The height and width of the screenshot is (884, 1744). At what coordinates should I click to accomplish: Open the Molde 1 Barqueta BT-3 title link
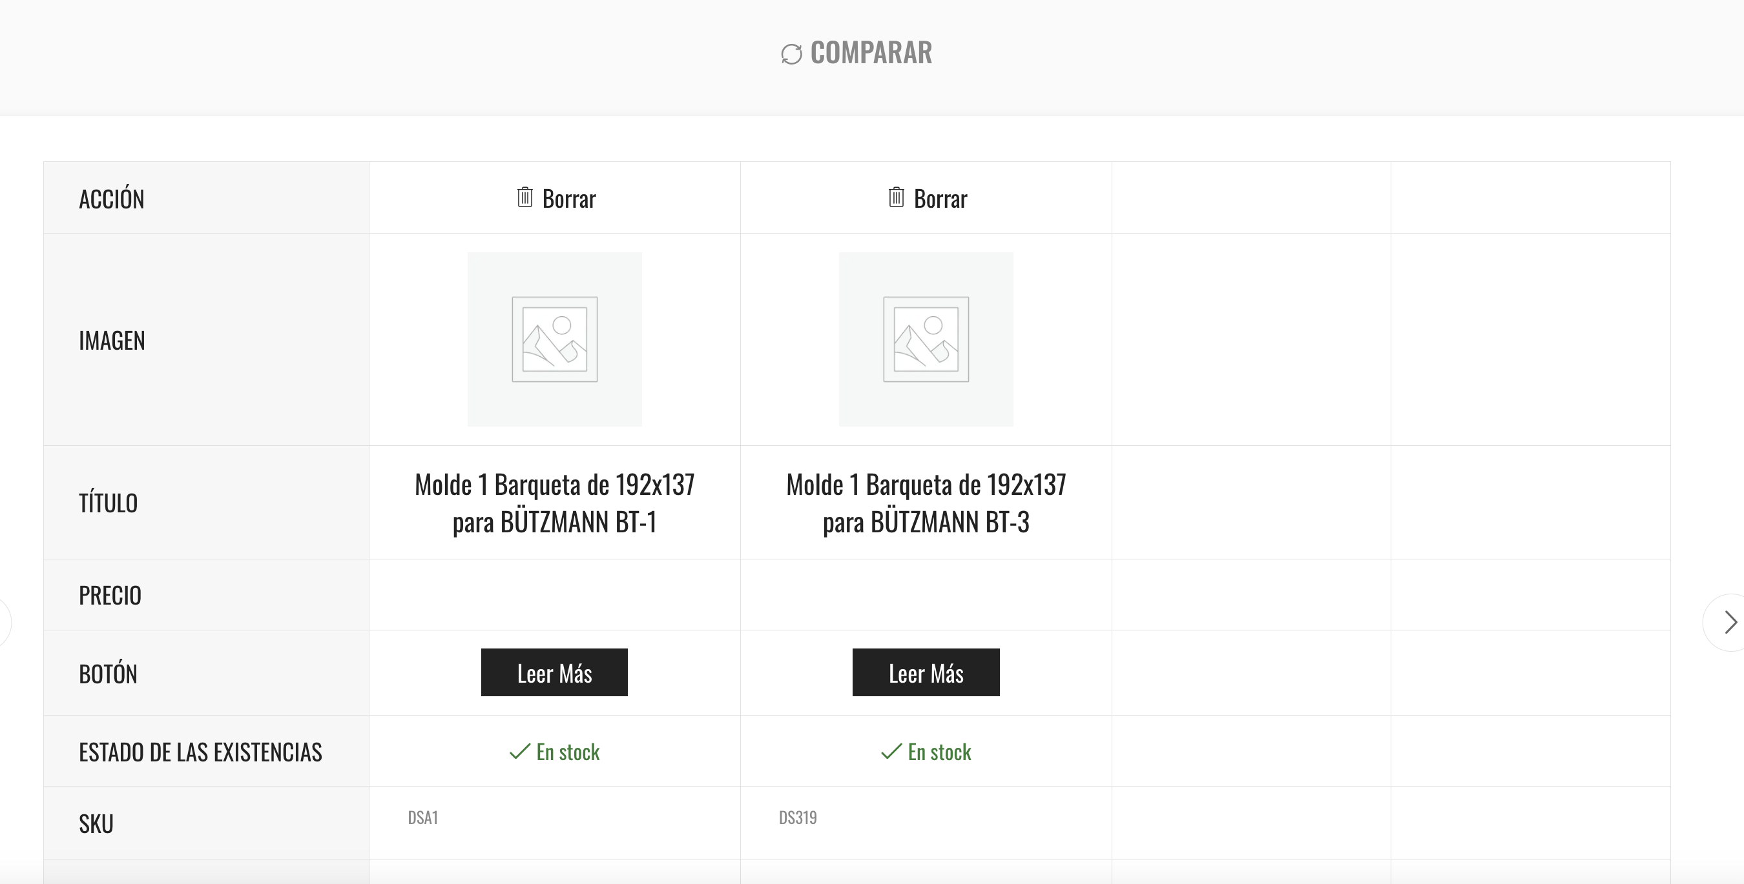coord(926,503)
